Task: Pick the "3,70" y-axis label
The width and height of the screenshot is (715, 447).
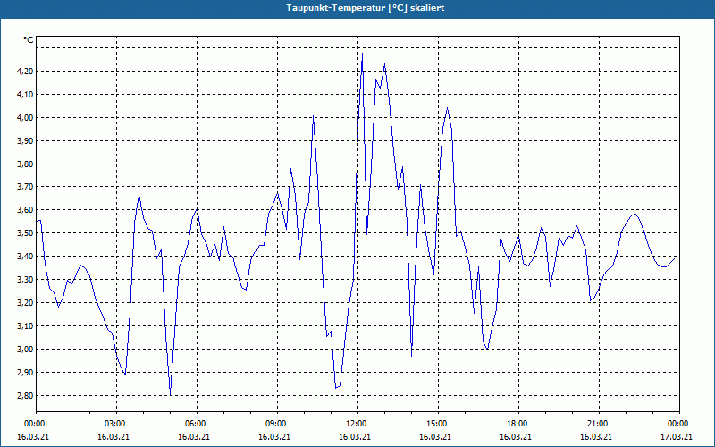Action: coord(25,187)
